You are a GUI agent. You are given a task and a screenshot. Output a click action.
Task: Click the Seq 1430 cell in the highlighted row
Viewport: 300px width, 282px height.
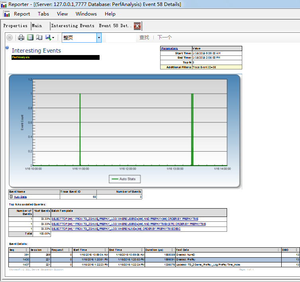click(19, 260)
